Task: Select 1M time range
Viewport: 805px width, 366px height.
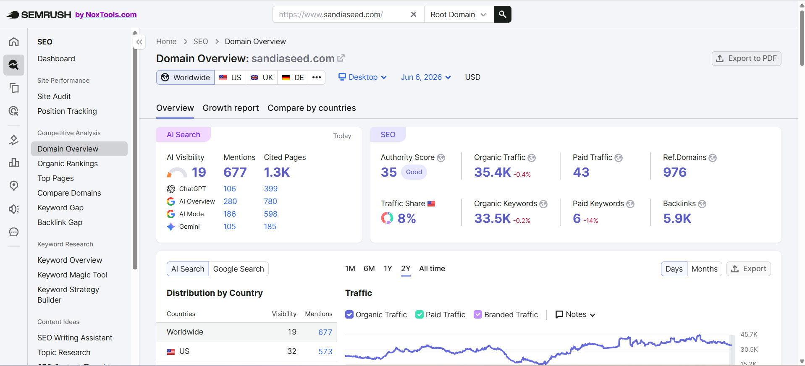Action: click(x=350, y=269)
